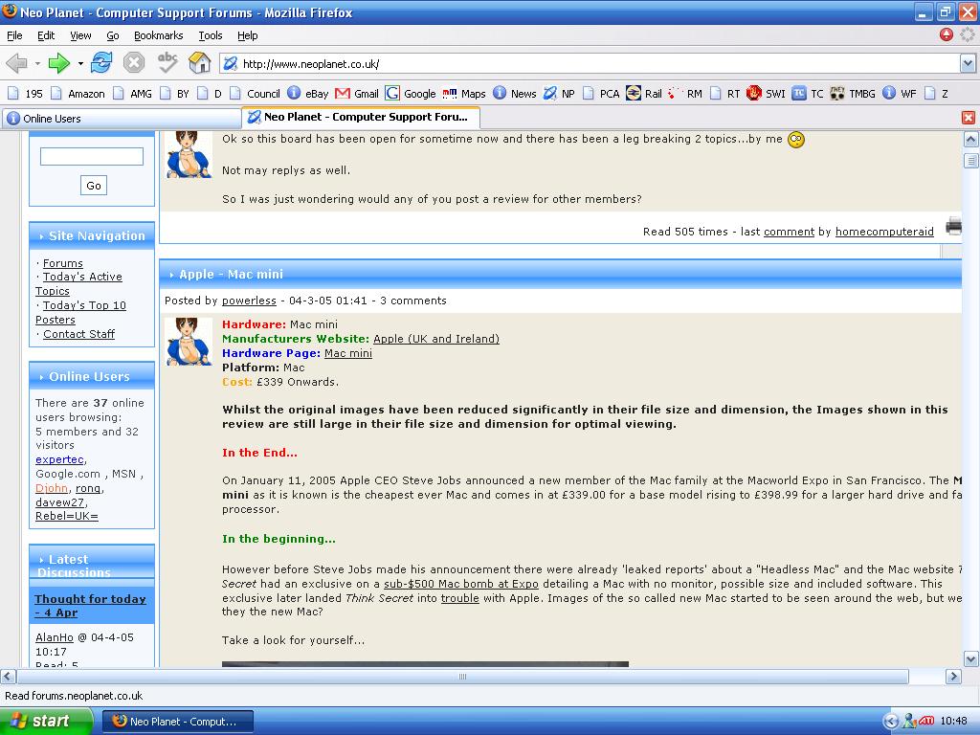Open the powerless user profile link
The image size is (980, 735).
point(249,301)
